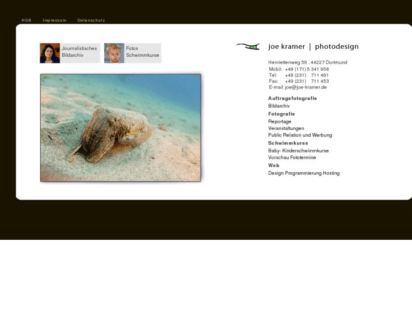
Task: Click the eye logo icon beside joe kramer
Action: point(248,46)
